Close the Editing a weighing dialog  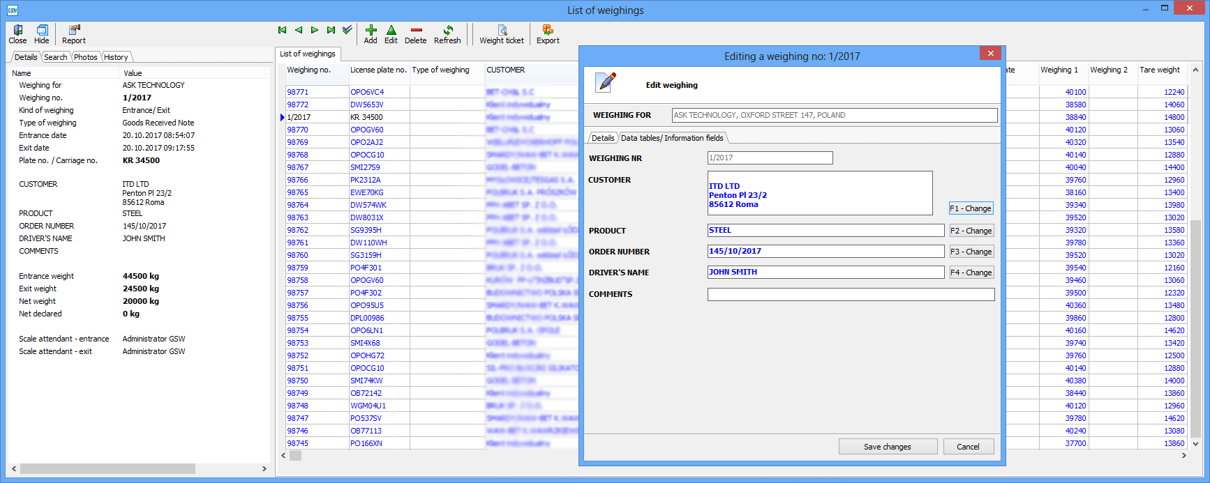[990, 53]
